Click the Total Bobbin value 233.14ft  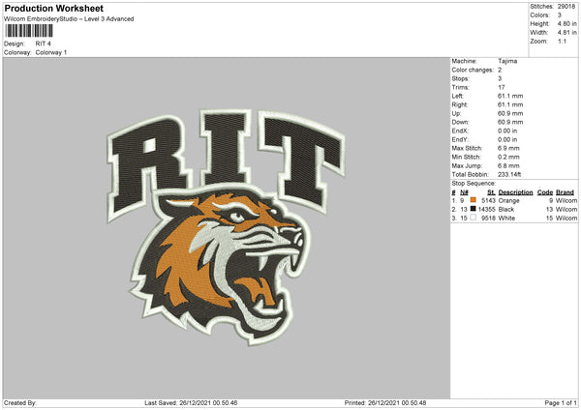click(x=509, y=174)
